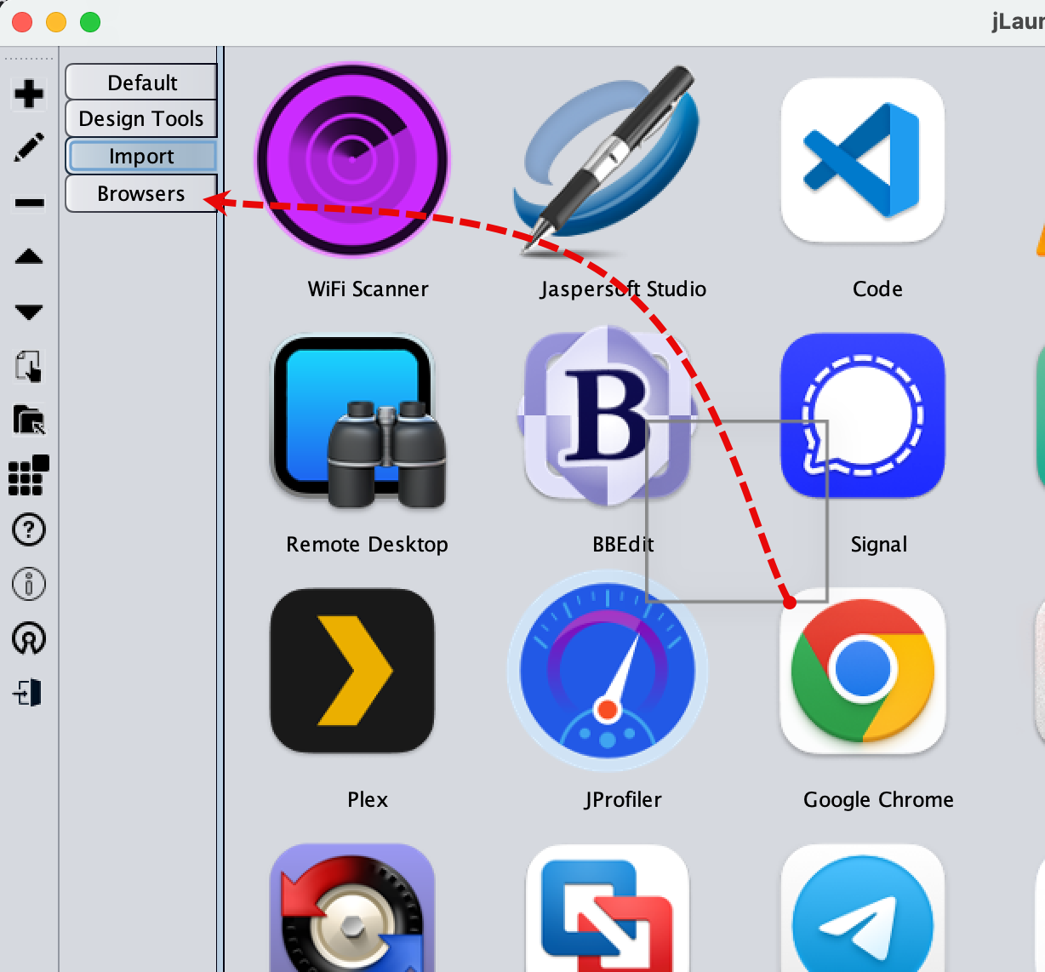Move group down with the down arrow
The image size is (1045, 972).
29,312
